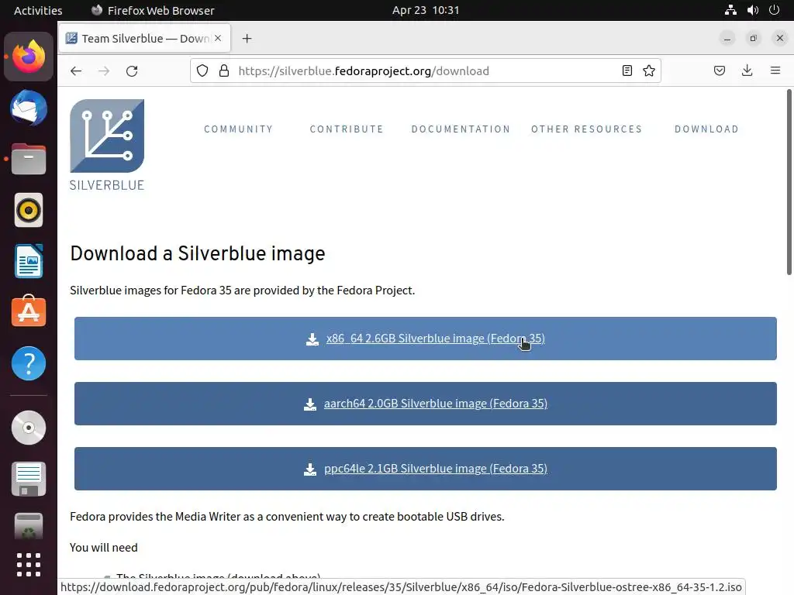This screenshot has width=794, height=595.
Task: Download ppc64le 2.1GB Silverblue image
Action: 426,469
